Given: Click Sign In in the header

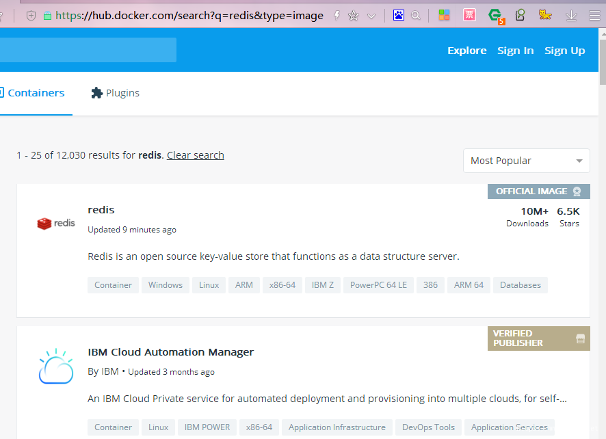Looking at the screenshot, I should tap(516, 51).
